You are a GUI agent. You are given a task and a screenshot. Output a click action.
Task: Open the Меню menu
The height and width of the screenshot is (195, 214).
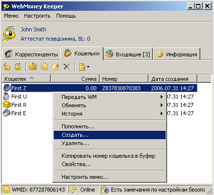pos(11,16)
